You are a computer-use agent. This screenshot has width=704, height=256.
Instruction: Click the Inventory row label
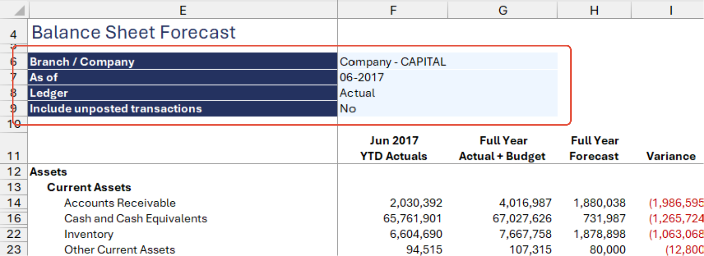(89, 234)
